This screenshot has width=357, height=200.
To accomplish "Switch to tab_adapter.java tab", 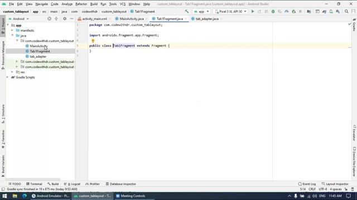I will [207, 19].
